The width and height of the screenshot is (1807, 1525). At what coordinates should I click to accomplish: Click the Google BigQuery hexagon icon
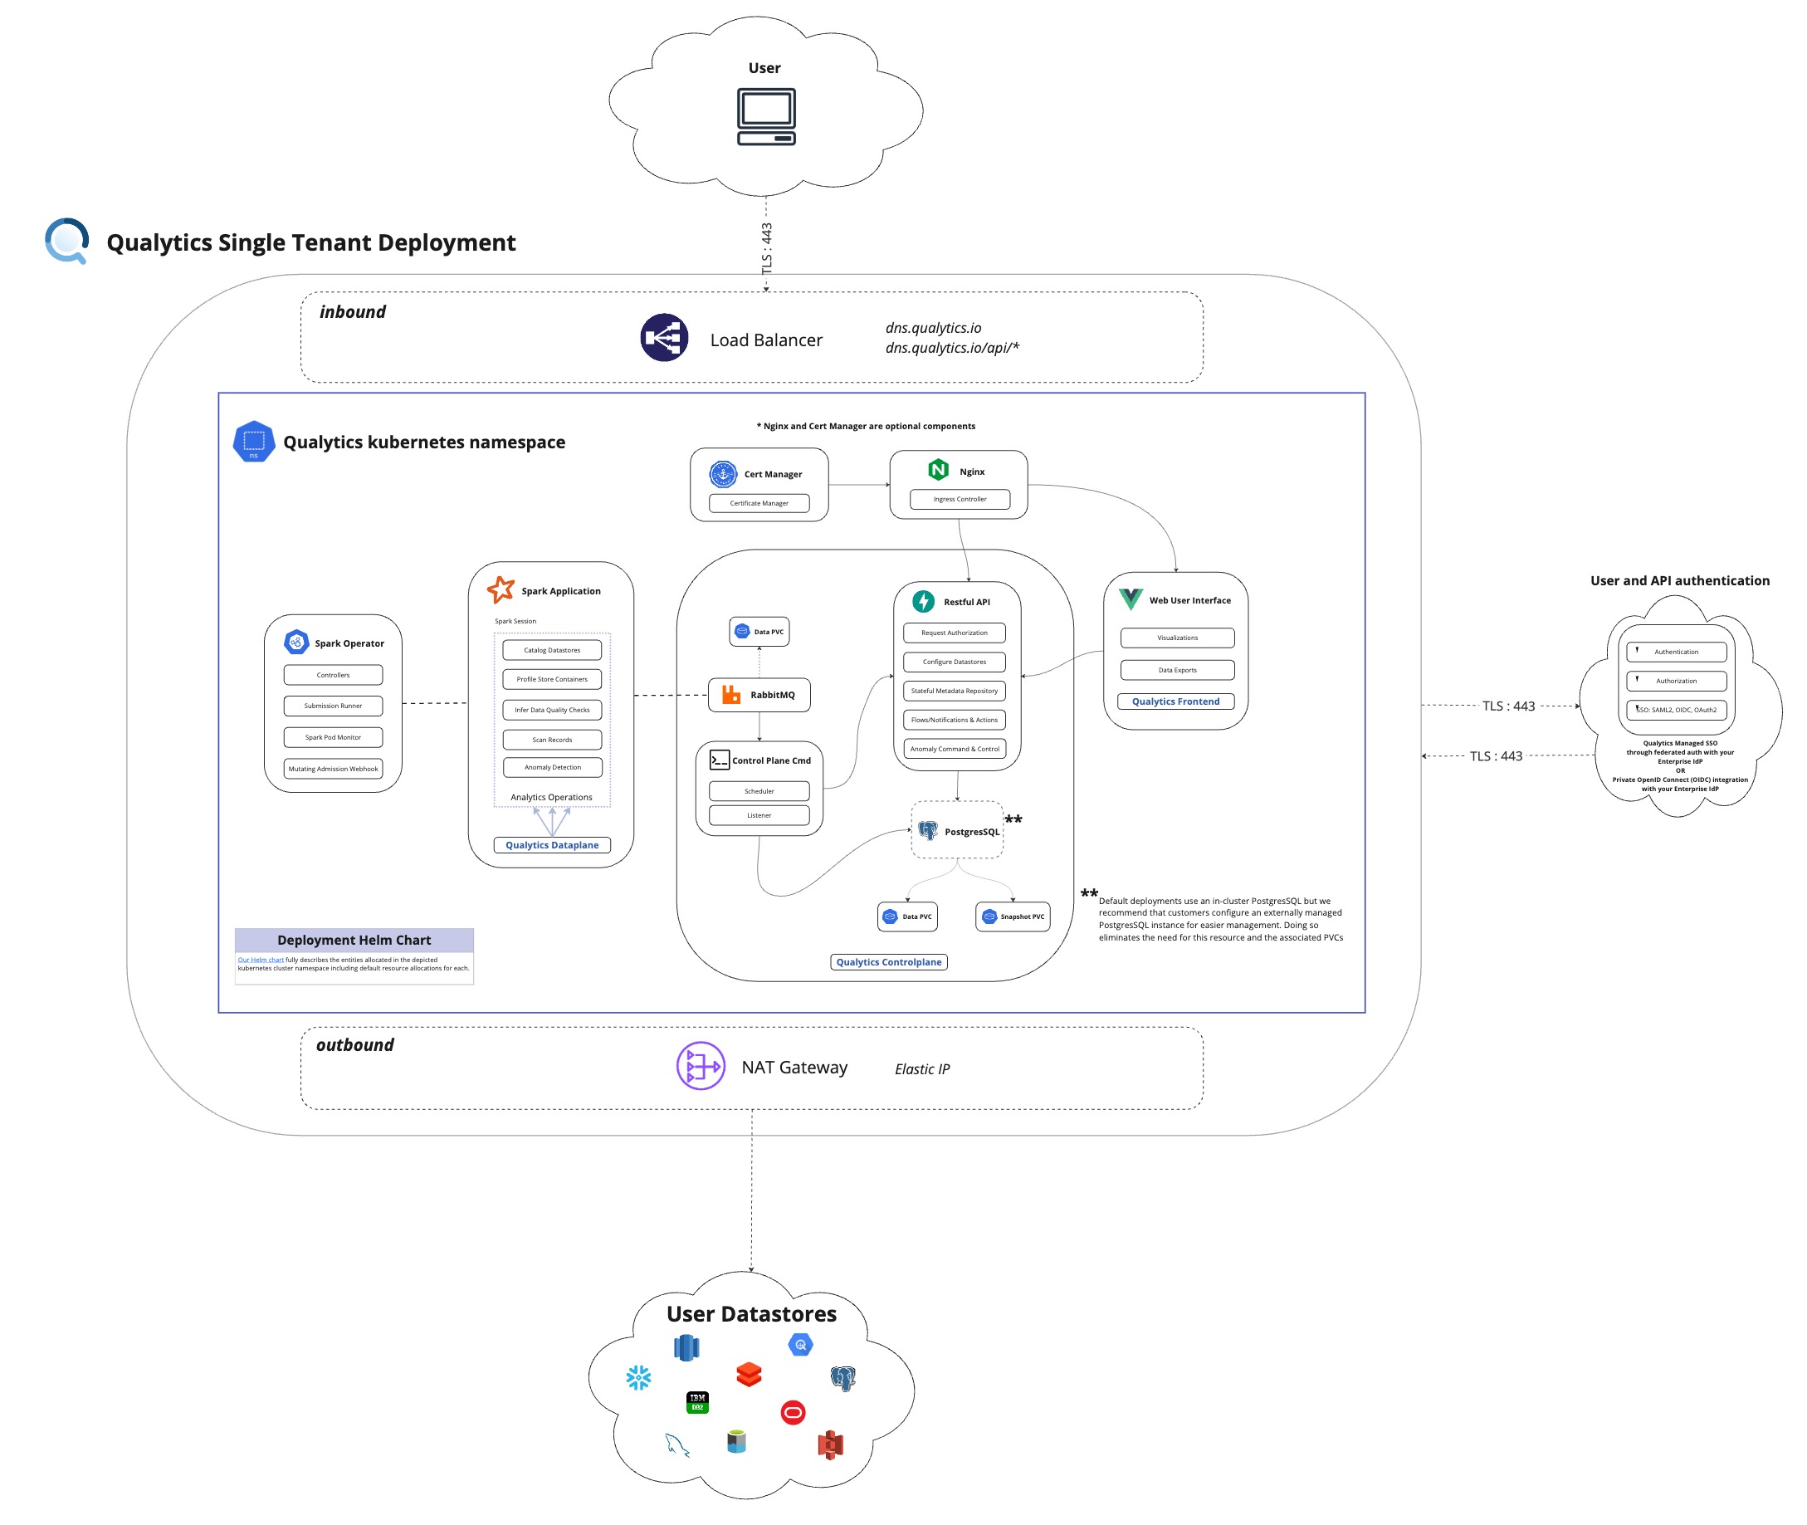(x=800, y=1344)
